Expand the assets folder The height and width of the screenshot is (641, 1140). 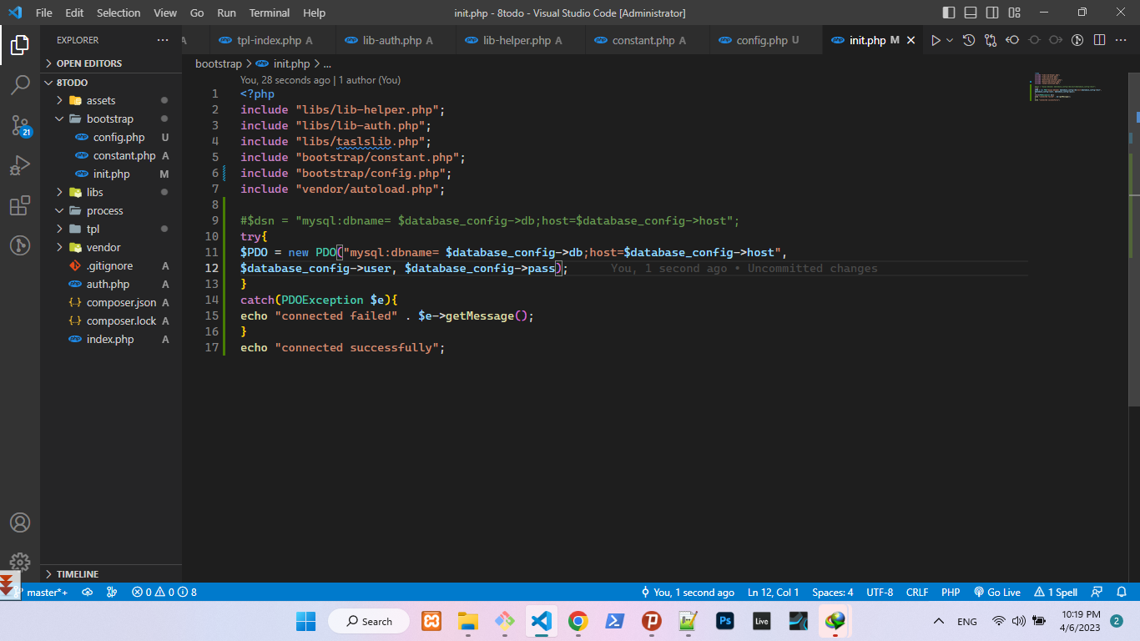coord(111,100)
